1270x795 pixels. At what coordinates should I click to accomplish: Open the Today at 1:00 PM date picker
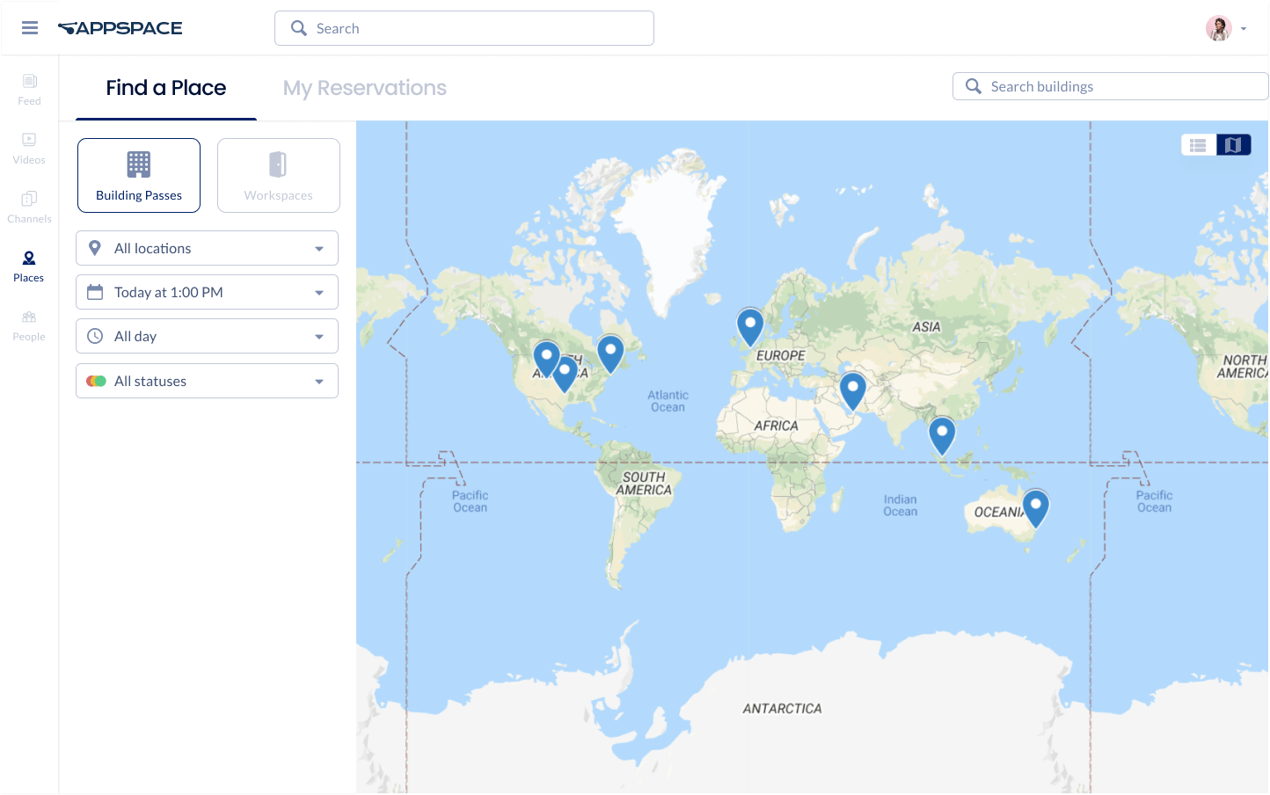(207, 292)
